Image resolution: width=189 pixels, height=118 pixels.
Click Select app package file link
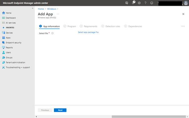click(88, 32)
